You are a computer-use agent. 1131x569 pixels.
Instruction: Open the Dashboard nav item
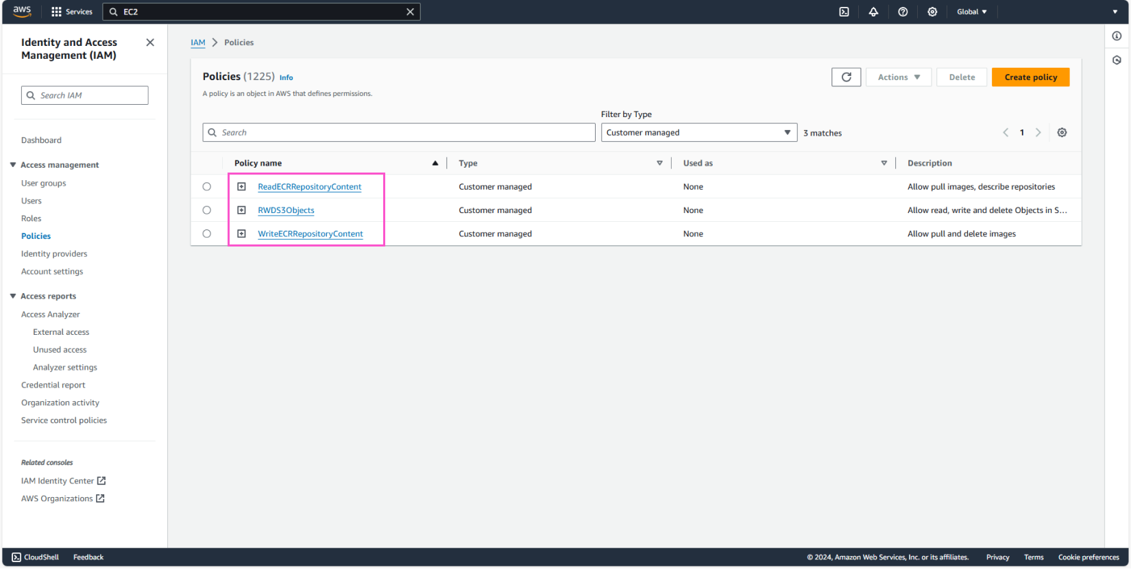[41, 140]
